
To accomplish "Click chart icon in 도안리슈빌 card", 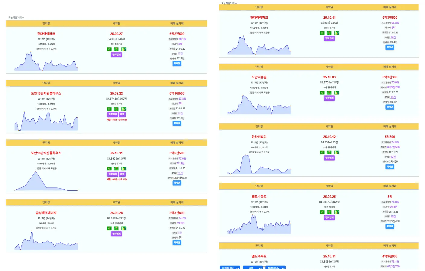I will pyautogui.click(x=337, y=93).
